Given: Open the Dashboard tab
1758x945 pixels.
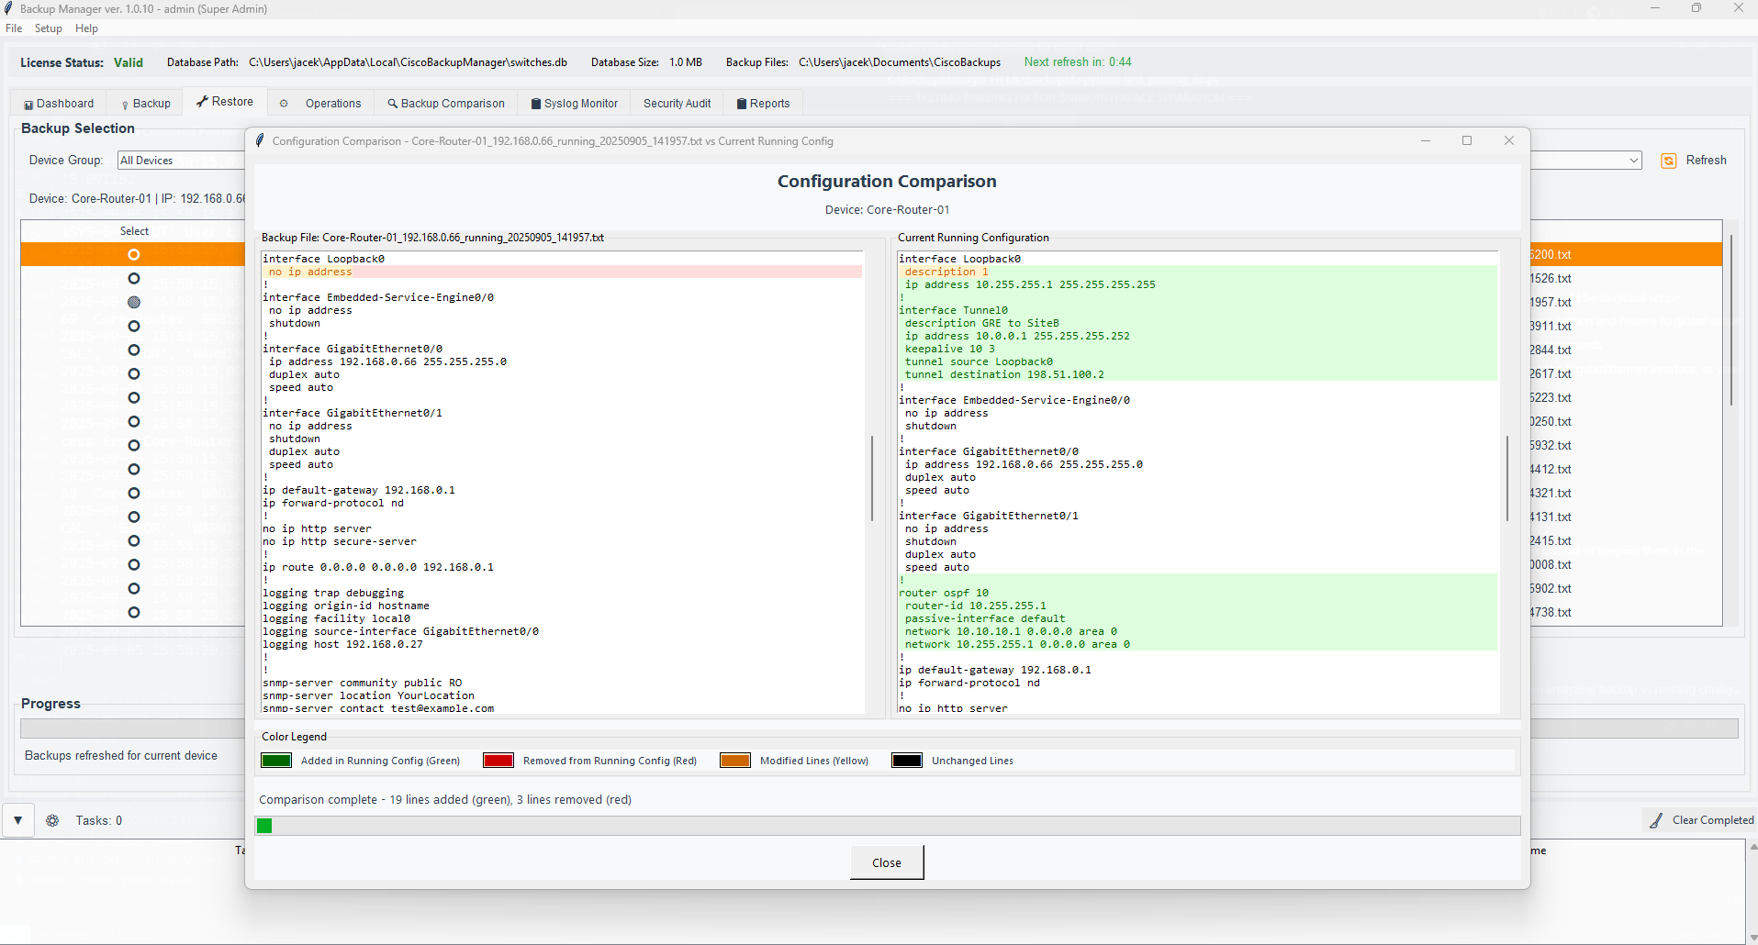Looking at the screenshot, I should (59, 104).
